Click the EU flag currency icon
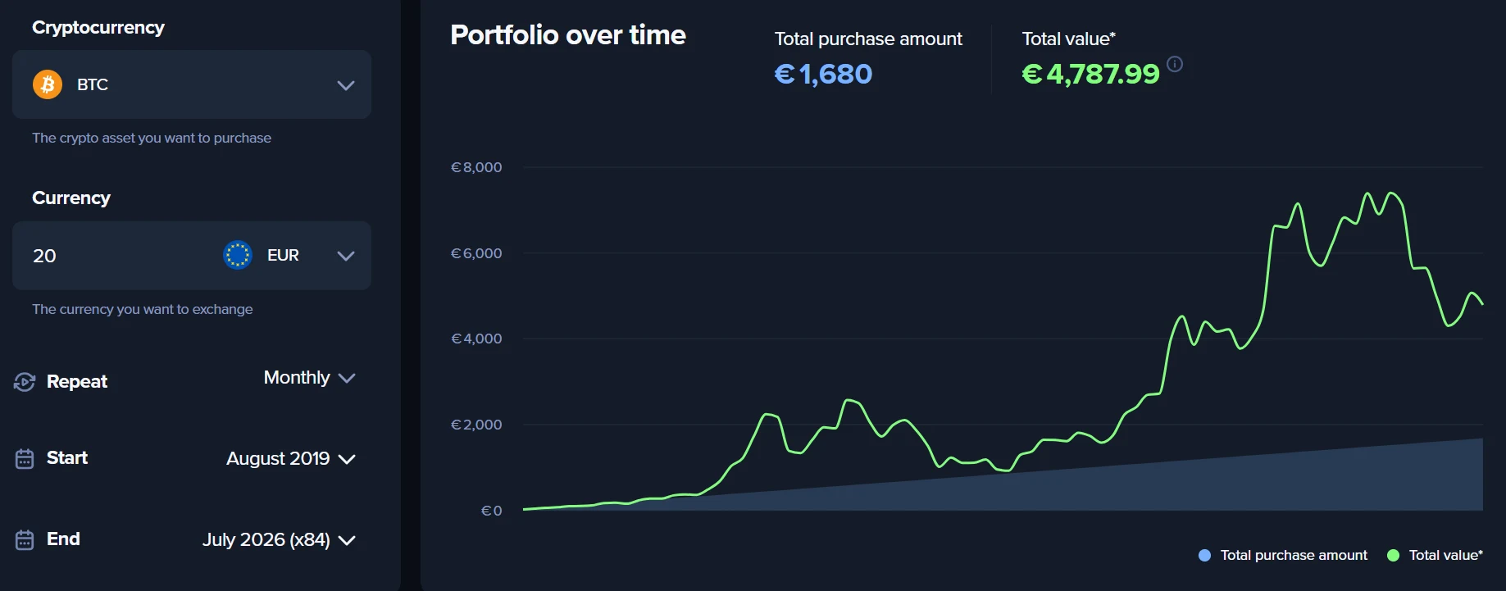 (238, 255)
